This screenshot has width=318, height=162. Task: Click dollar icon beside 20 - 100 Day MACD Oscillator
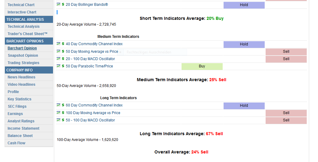tap(63, 59)
